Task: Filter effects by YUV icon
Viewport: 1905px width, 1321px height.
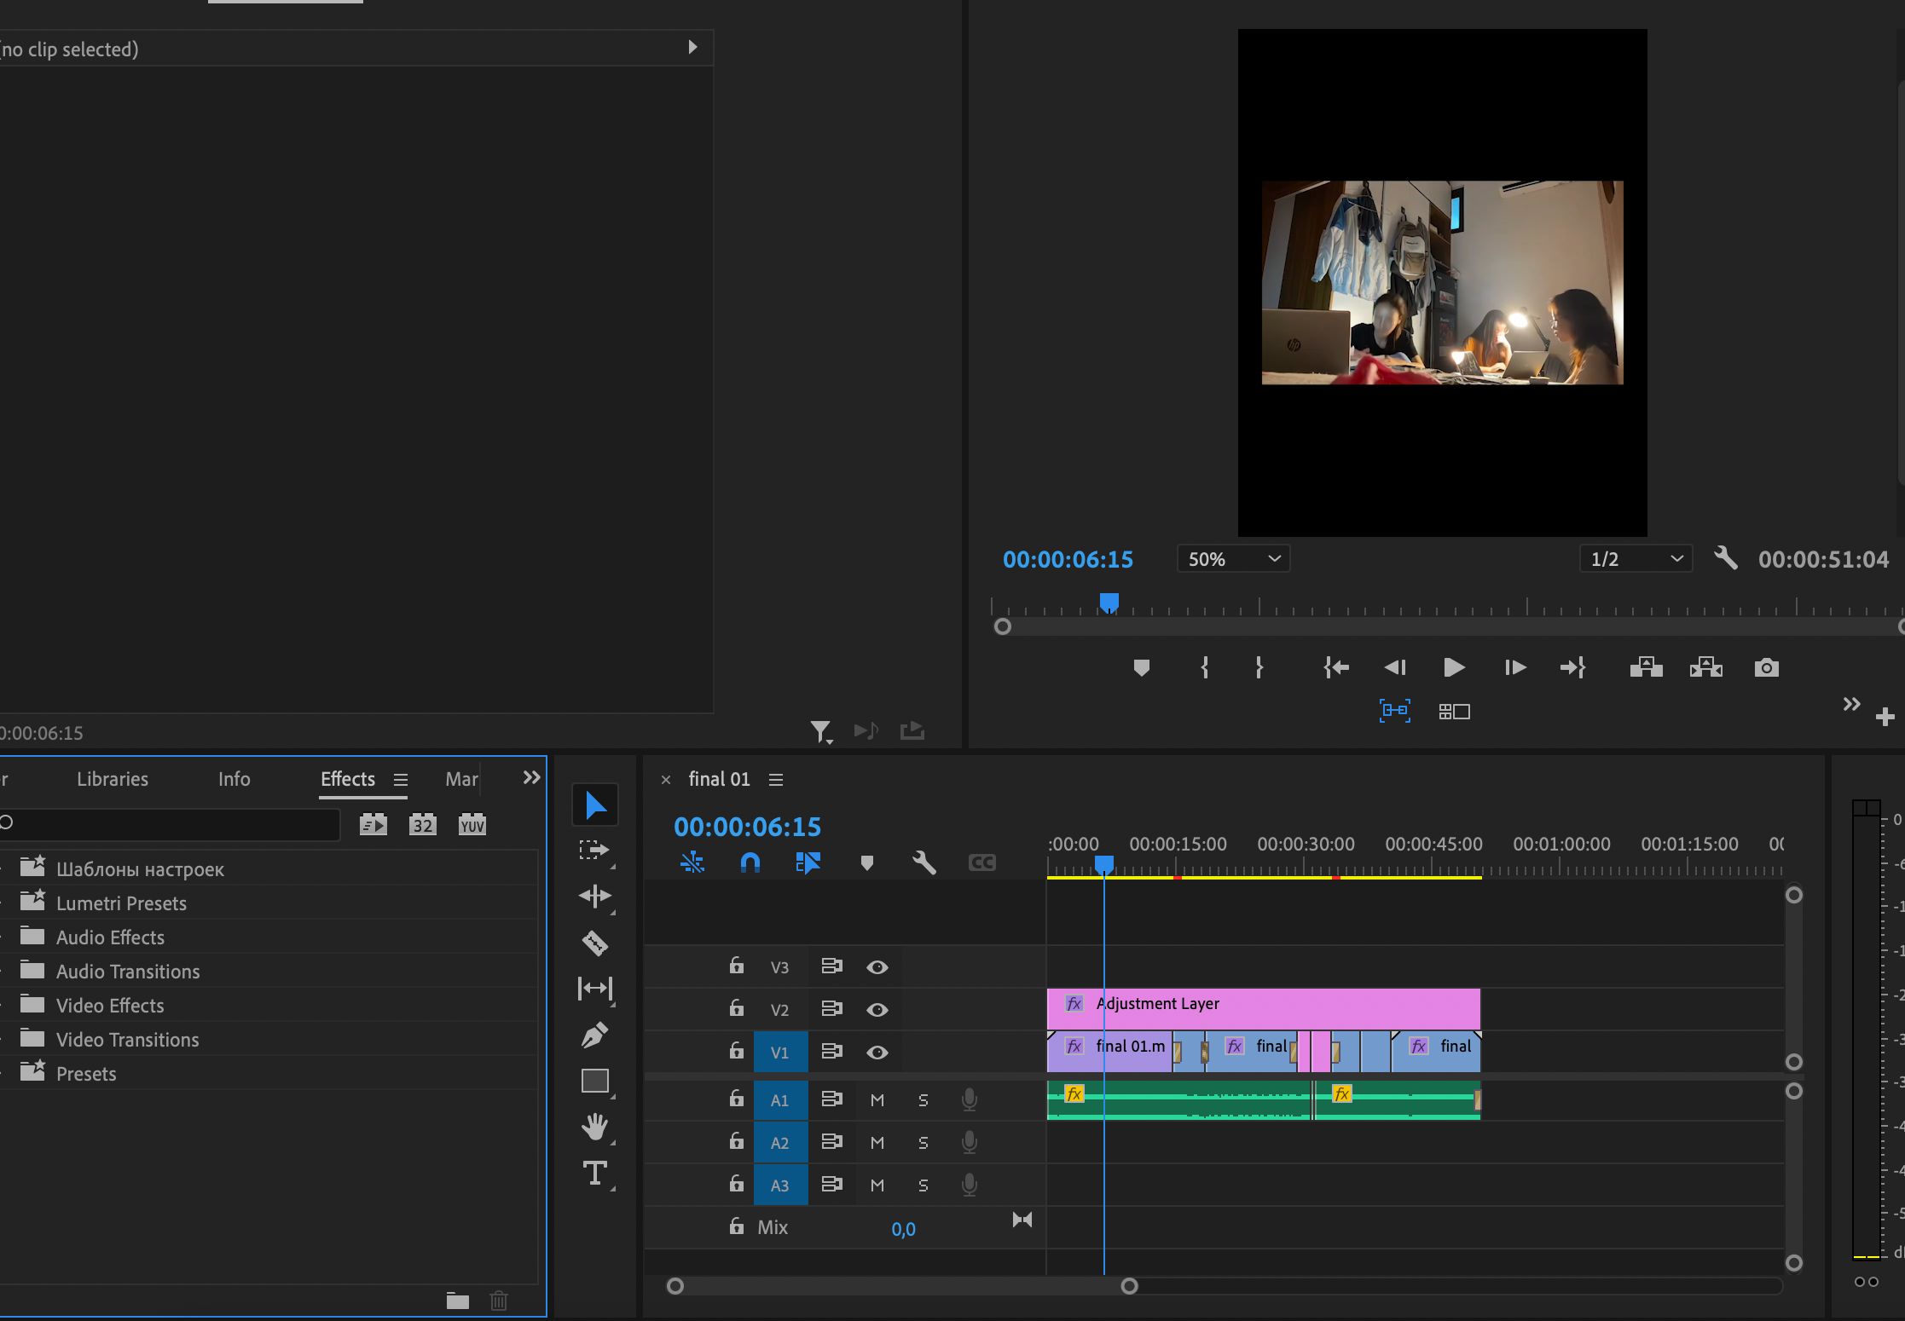Action: point(472,824)
